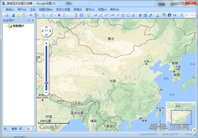The width and height of the screenshot is (198, 138).
Task: Select the 所有用户 folder tree item
Action: click(18, 26)
